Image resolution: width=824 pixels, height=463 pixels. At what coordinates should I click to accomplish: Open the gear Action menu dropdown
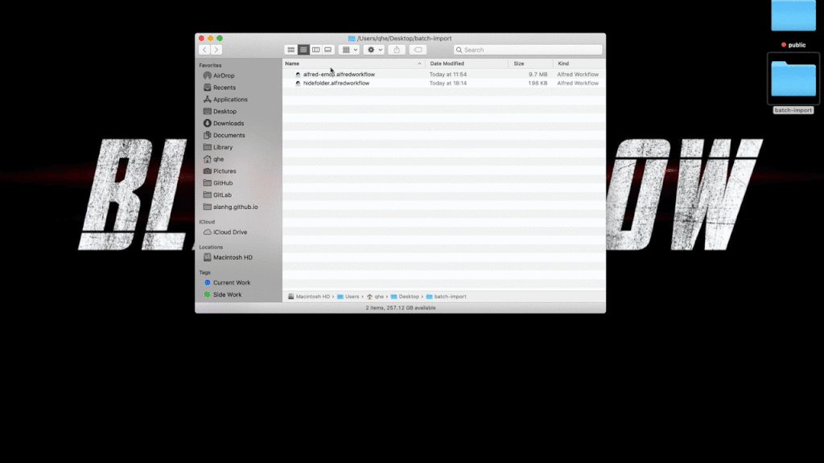374,50
